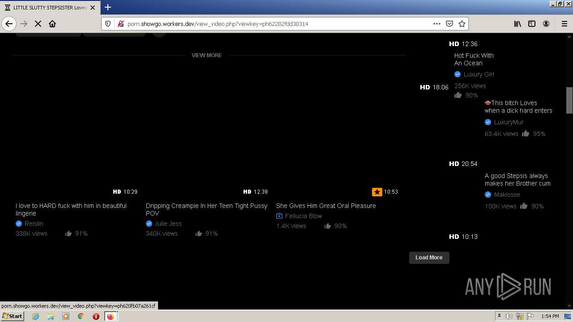The width and height of the screenshot is (573, 322).
Task: Click the 338K views count
Action: 31,233
